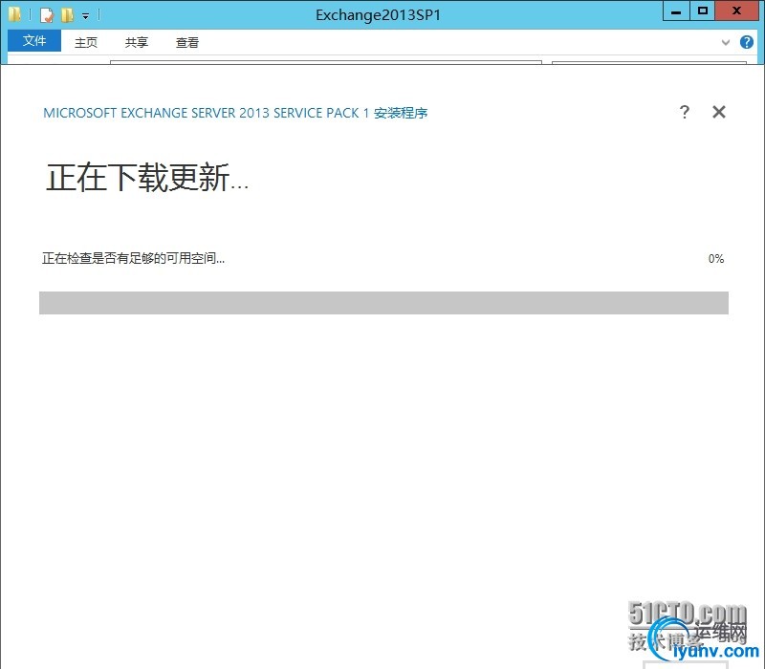
Task: Expand the ribbon with the chevron
Action: point(726,42)
